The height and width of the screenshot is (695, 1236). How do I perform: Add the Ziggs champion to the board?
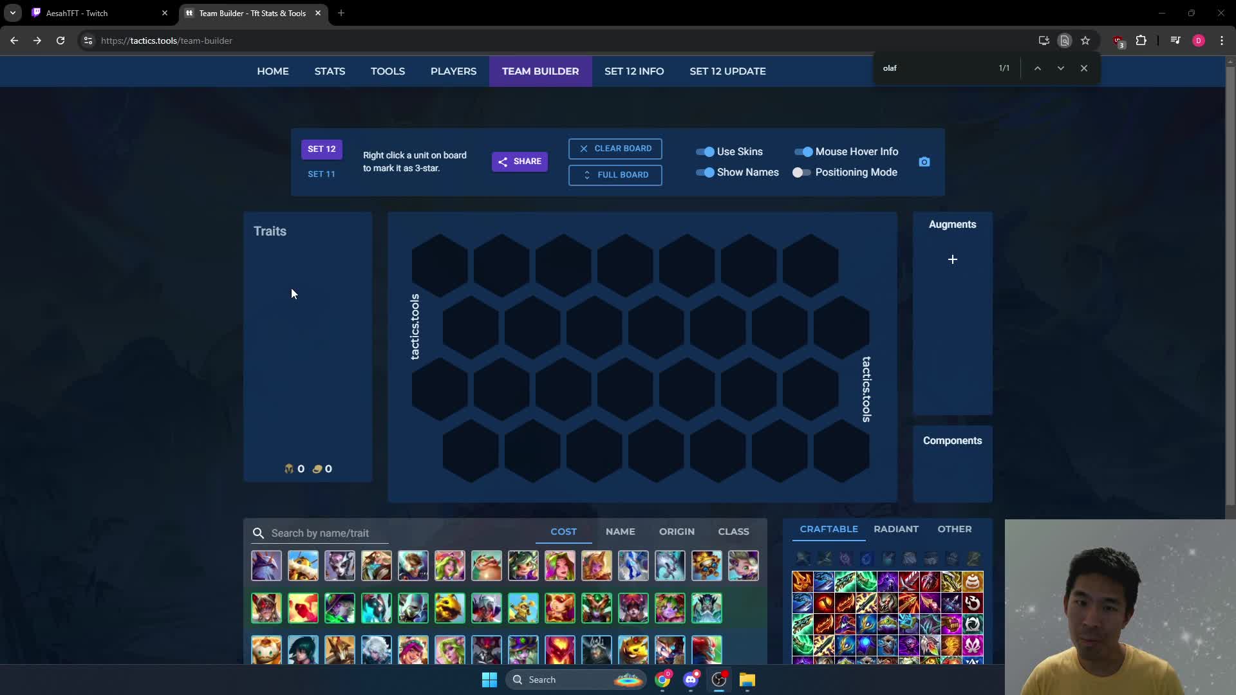coord(707,566)
